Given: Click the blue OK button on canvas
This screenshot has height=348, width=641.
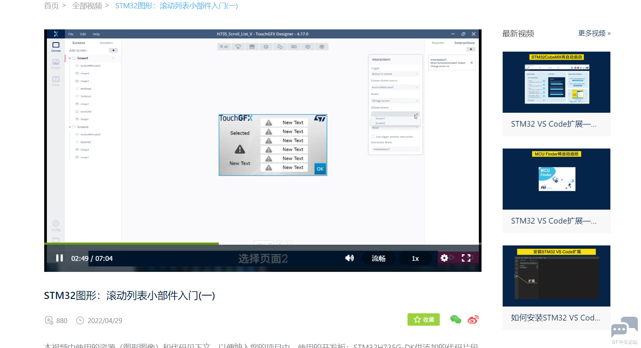Looking at the screenshot, I should click(x=320, y=169).
